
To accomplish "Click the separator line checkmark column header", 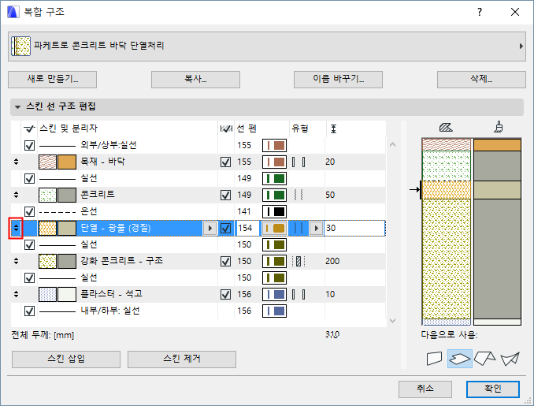I will [x=29, y=129].
